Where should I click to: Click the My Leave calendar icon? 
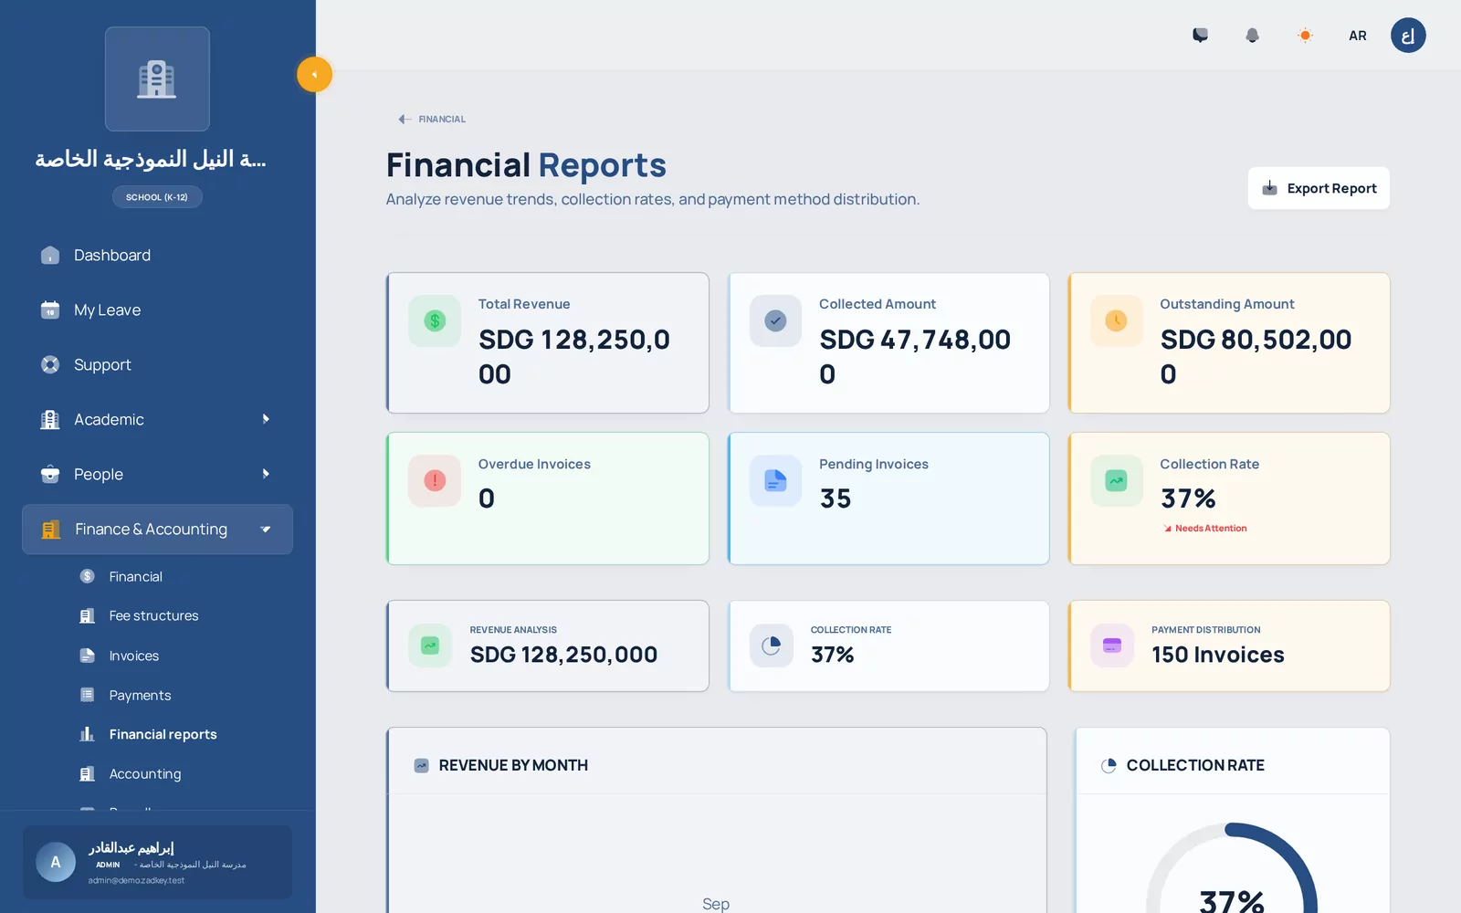click(x=50, y=310)
